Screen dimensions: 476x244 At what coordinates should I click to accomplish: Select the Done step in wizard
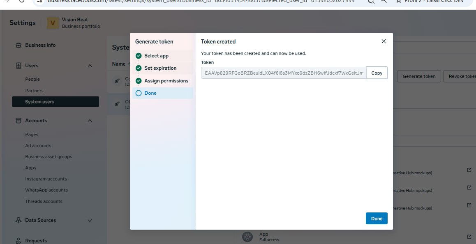click(163, 93)
